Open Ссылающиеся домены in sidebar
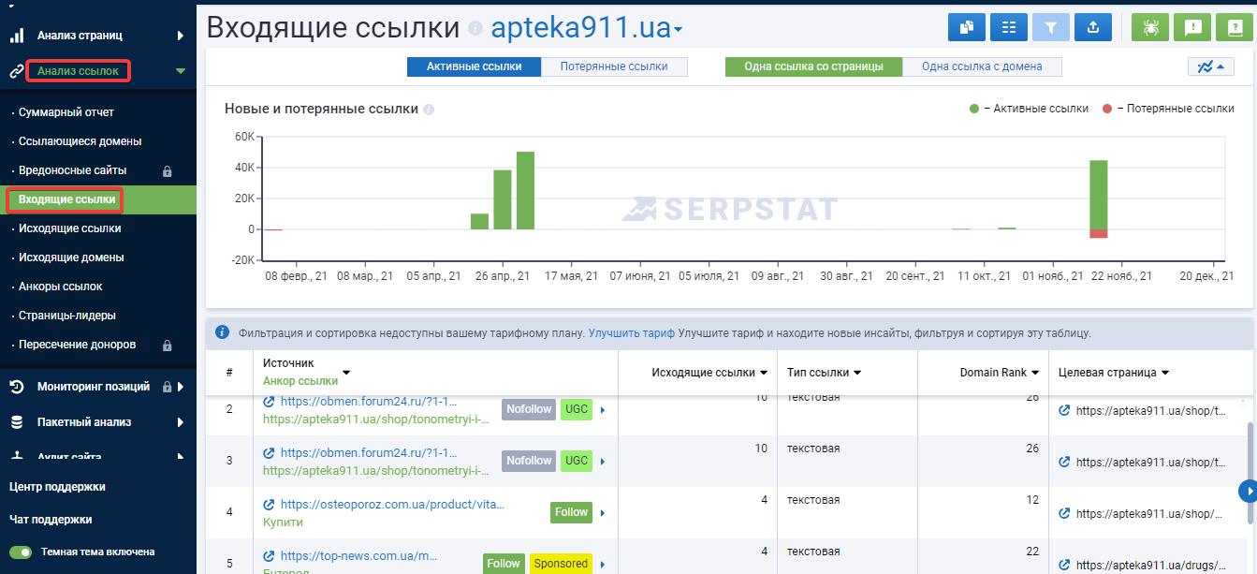 [80, 141]
